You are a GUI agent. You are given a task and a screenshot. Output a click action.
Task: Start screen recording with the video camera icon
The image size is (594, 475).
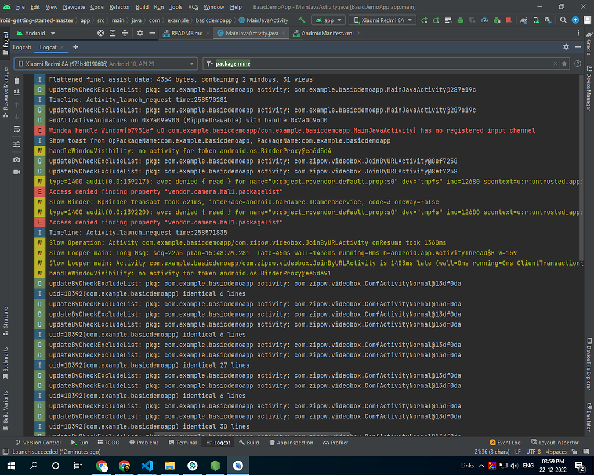point(16,172)
